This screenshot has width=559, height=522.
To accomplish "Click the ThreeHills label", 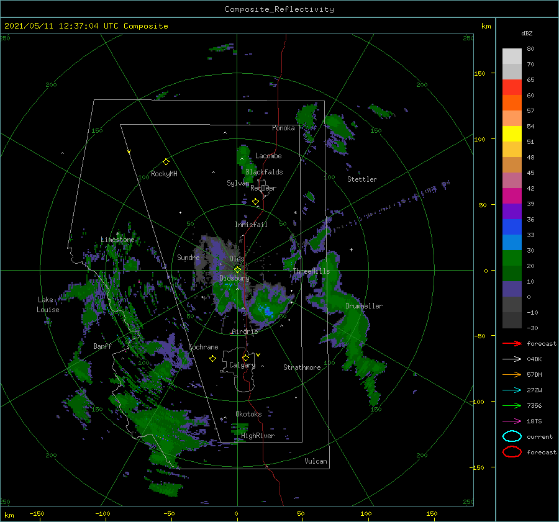I will 312,271.
